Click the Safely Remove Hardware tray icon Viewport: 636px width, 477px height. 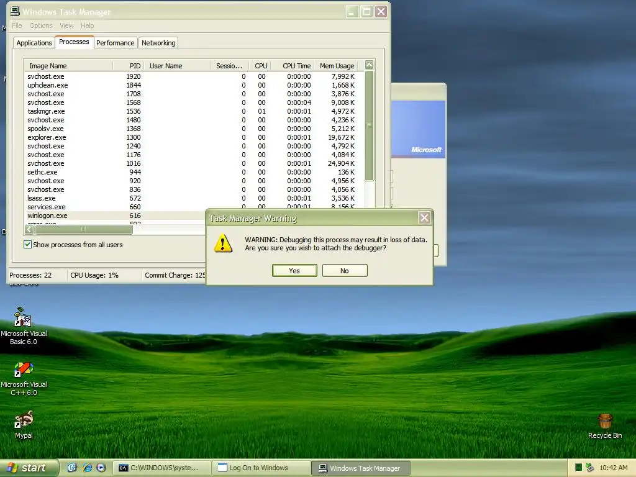(x=590, y=468)
